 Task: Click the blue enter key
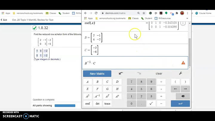[180, 104]
